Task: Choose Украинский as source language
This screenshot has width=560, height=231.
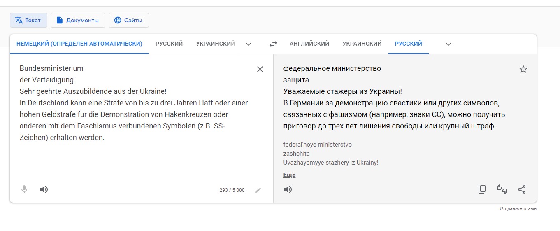Action: coord(215,44)
